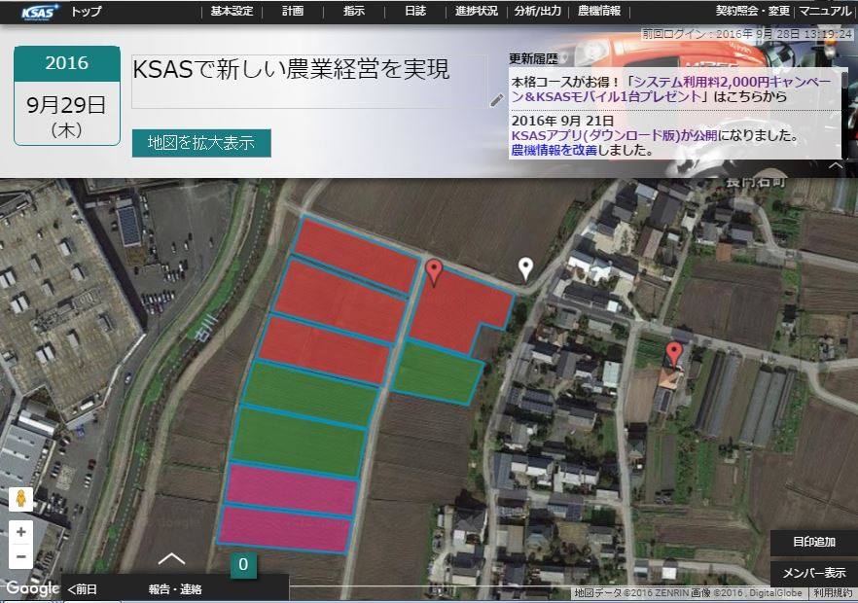Expand bottom panel with up chevron
Image resolution: width=858 pixels, height=603 pixels.
coord(171,558)
